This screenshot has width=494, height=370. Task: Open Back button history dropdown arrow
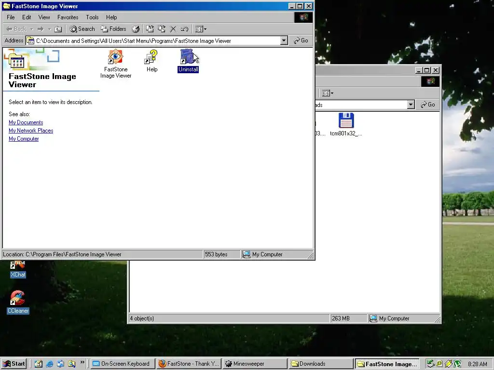(31, 29)
